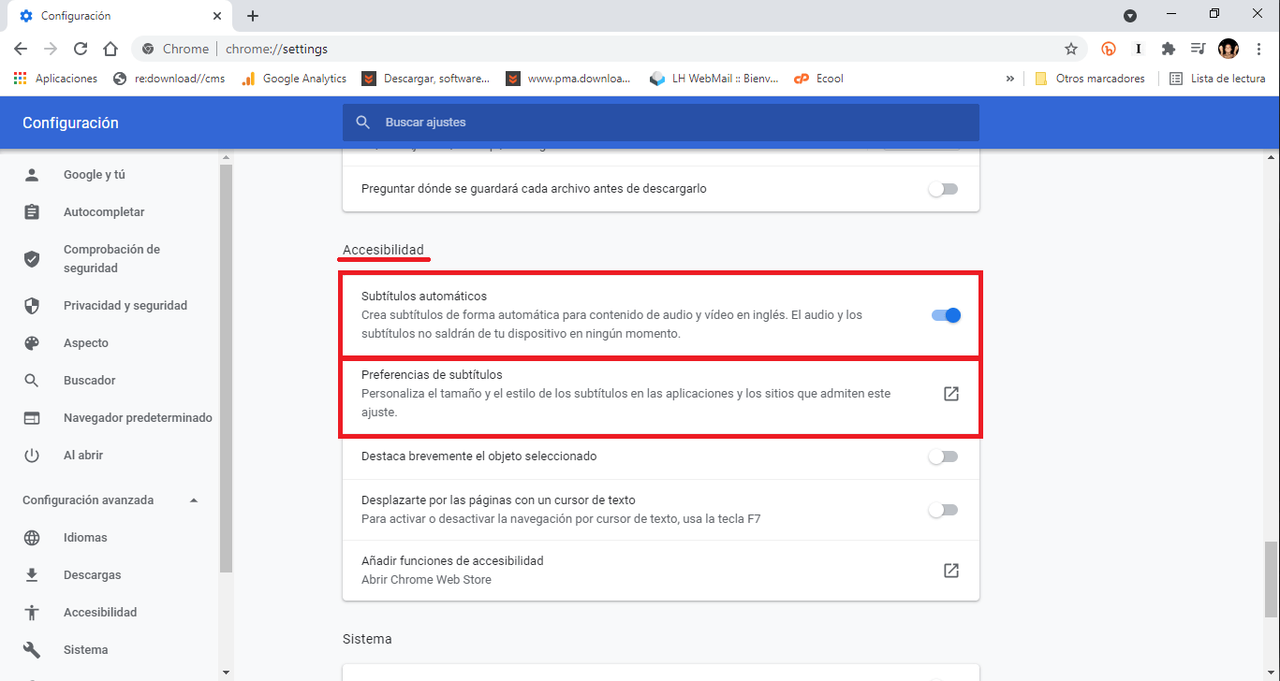
Task: Click the main page vertical scrollbar thumb
Action: point(1271,578)
